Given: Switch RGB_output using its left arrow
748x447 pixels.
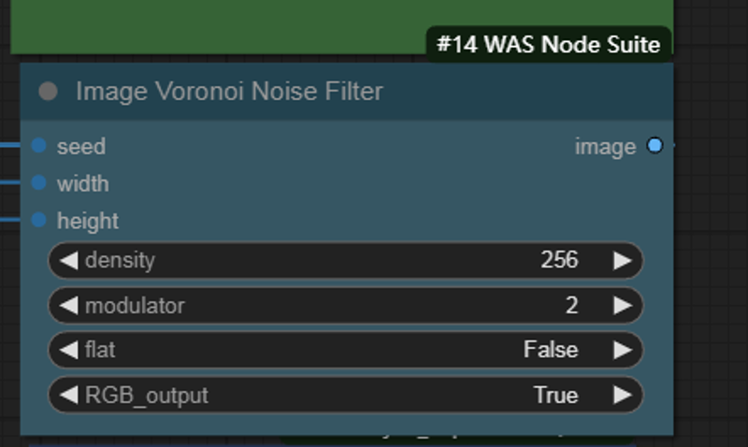Looking at the screenshot, I should [68, 395].
